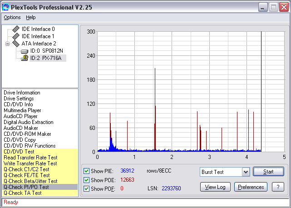Click the SP0812N hard drive icon
The width and height of the screenshot is (291, 208).
coord(25,51)
